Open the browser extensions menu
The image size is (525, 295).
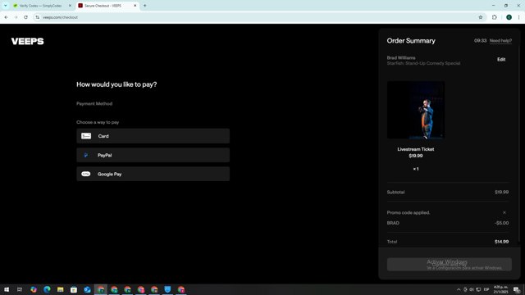point(494,17)
